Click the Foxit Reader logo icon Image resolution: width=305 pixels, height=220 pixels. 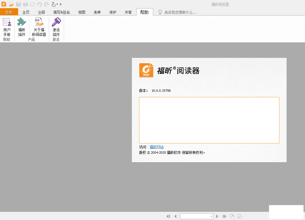4,4
